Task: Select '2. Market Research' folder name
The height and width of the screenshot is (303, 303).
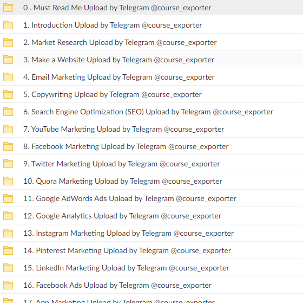Action: tap(120, 43)
